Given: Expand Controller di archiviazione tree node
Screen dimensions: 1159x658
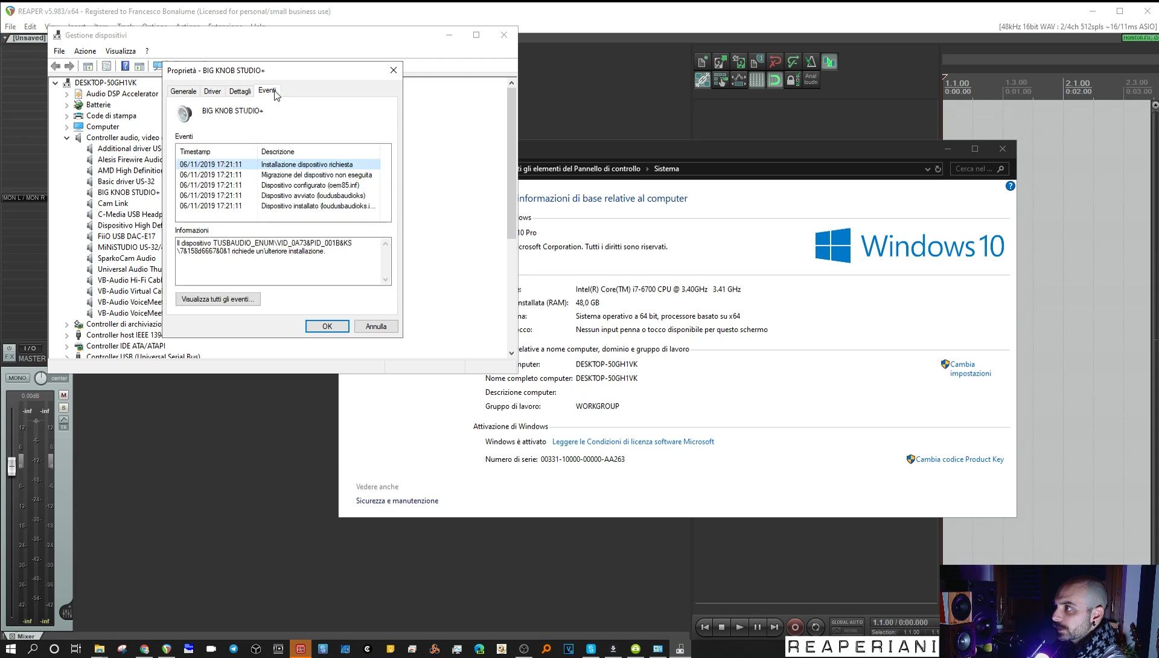Looking at the screenshot, I should click(x=67, y=324).
